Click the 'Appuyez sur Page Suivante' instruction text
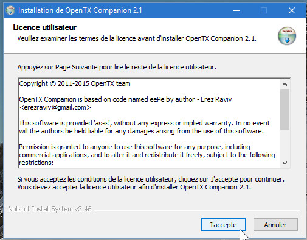The height and width of the screenshot is (240, 307). click(x=117, y=67)
